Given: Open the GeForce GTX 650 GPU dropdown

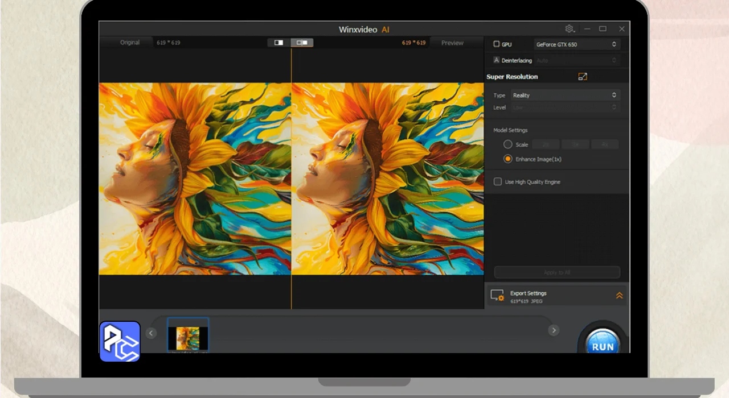Looking at the screenshot, I should (x=576, y=44).
